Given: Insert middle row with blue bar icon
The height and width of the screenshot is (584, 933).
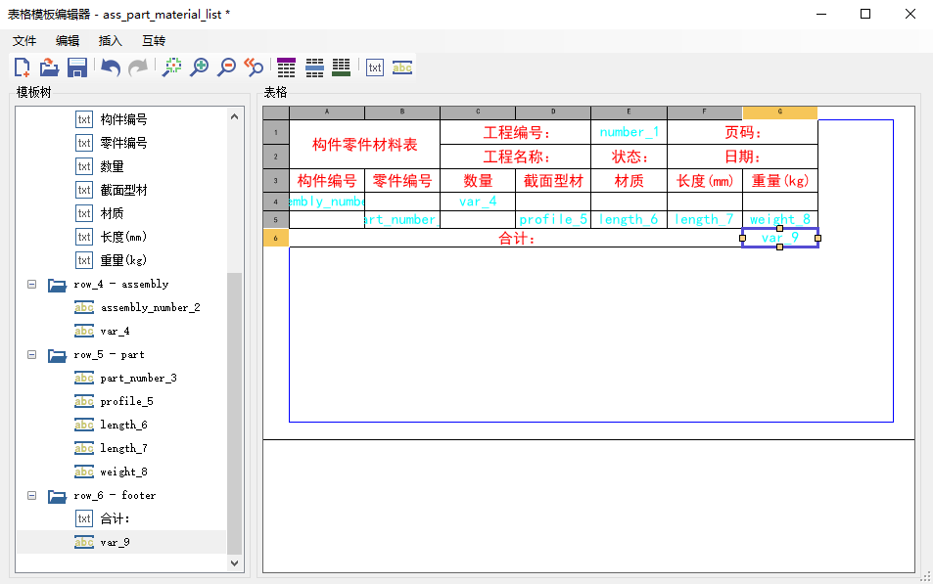Looking at the screenshot, I should [314, 67].
